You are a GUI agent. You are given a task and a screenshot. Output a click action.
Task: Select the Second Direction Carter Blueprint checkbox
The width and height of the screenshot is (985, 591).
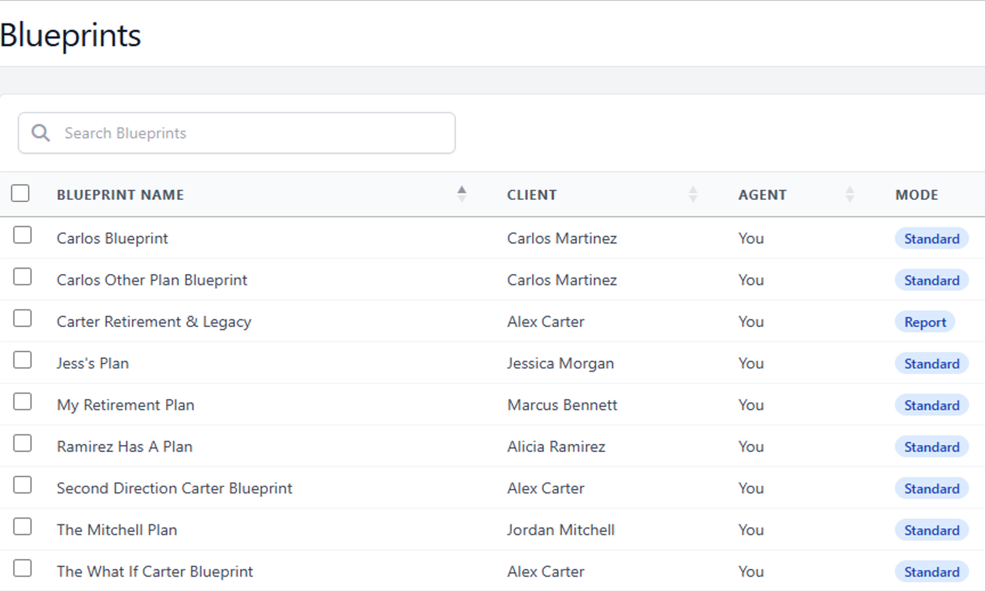(x=23, y=485)
